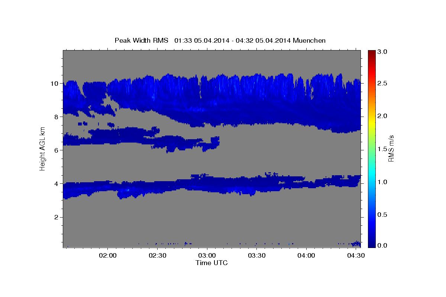This screenshot has width=446, height=297.
Task: Click the height tick label 10
Action: (55, 84)
